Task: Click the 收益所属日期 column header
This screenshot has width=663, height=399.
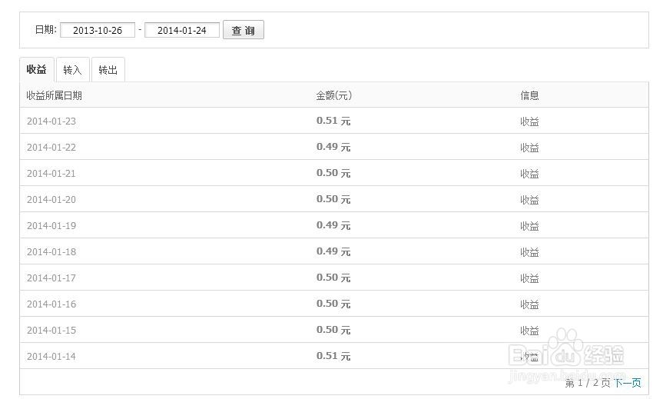Action: coord(54,96)
